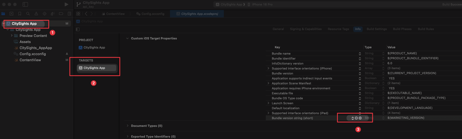Screen dimensions: 462x139
Task: Choose the iPhone 16 Pro run destination
Action: tap(260, 4)
